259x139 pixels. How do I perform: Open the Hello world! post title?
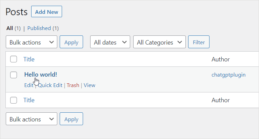click(41, 75)
